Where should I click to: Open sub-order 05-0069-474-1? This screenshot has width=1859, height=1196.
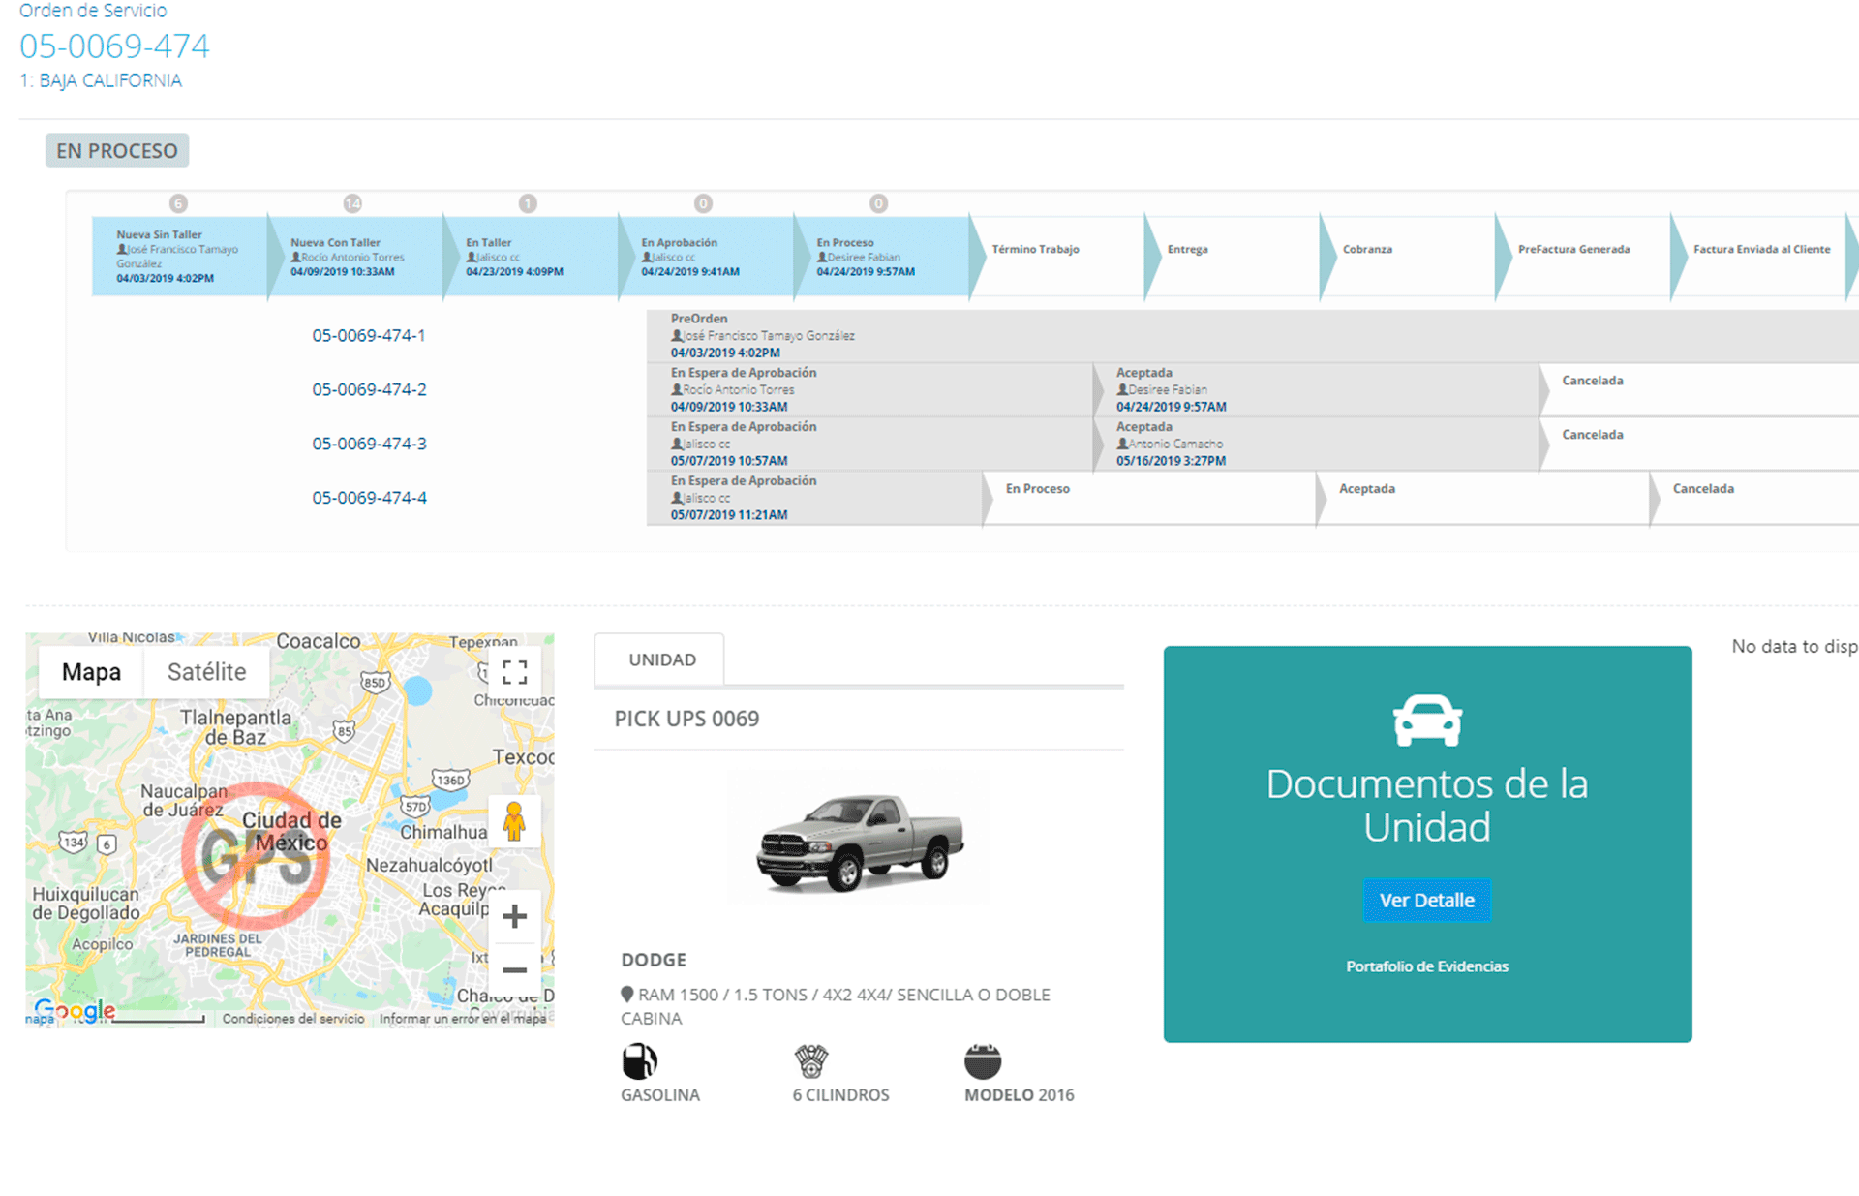pyautogui.click(x=369, y=336)
